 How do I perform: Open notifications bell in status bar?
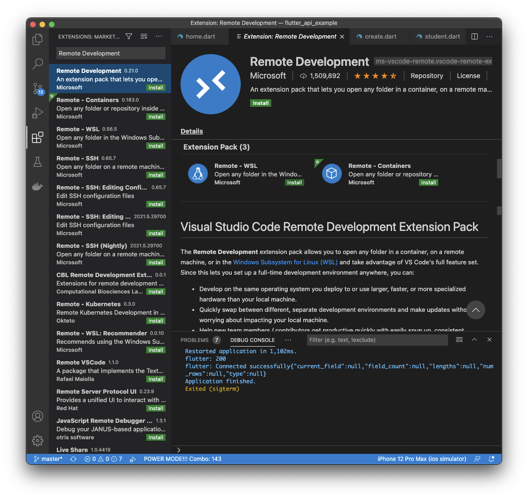tap(492, 459)
